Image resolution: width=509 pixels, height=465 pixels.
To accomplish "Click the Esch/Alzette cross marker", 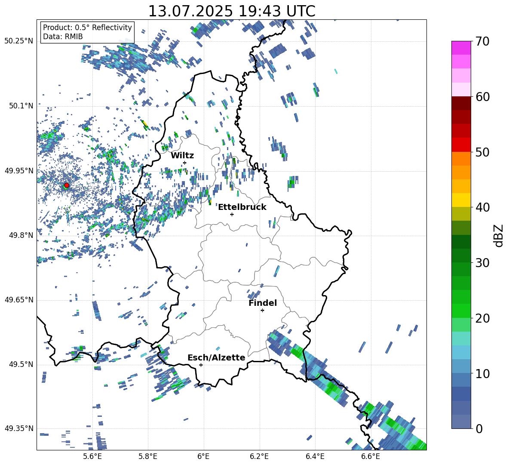I will (x=201, y=365).
